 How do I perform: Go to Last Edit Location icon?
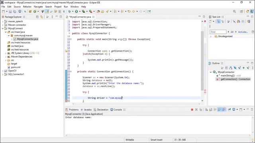(129, 12)
